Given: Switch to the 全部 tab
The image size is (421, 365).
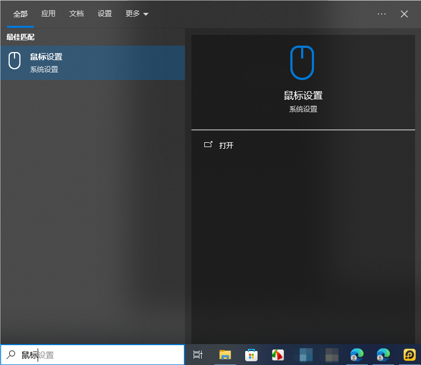Looking at the screenshot, I should coord(20,14).
